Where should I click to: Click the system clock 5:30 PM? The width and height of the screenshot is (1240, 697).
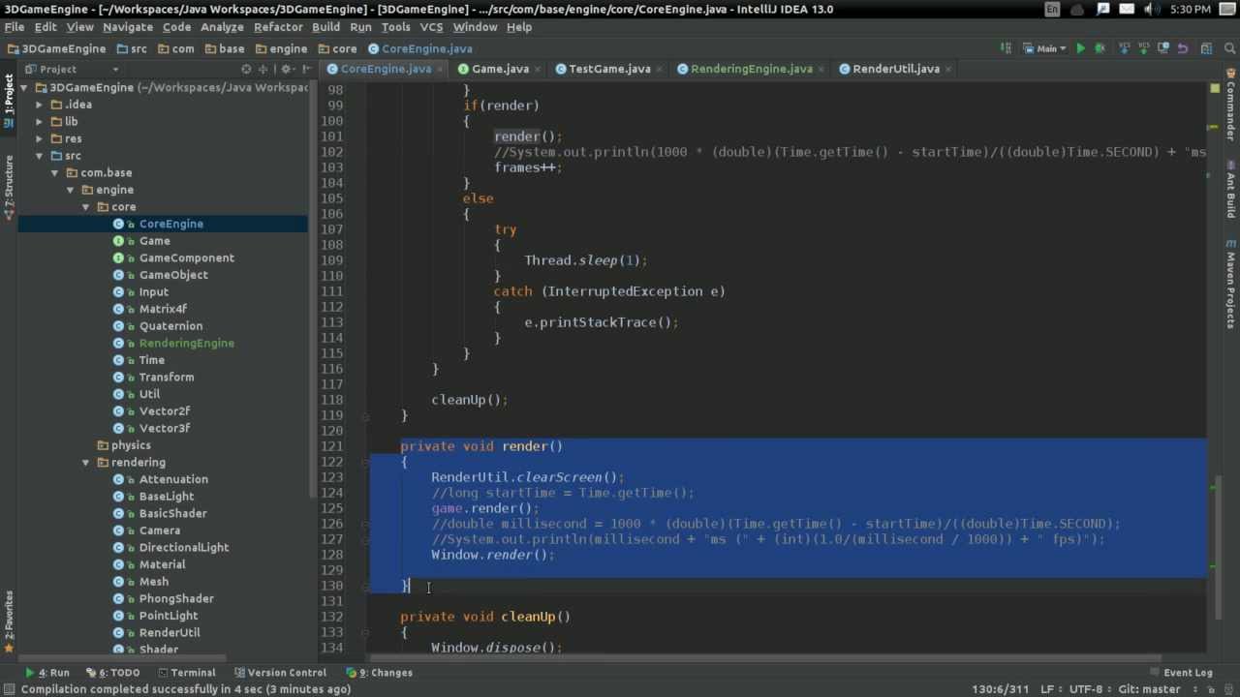pos(1191,9)
